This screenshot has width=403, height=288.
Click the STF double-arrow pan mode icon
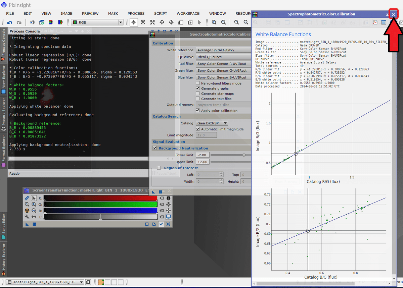(34, 217)
